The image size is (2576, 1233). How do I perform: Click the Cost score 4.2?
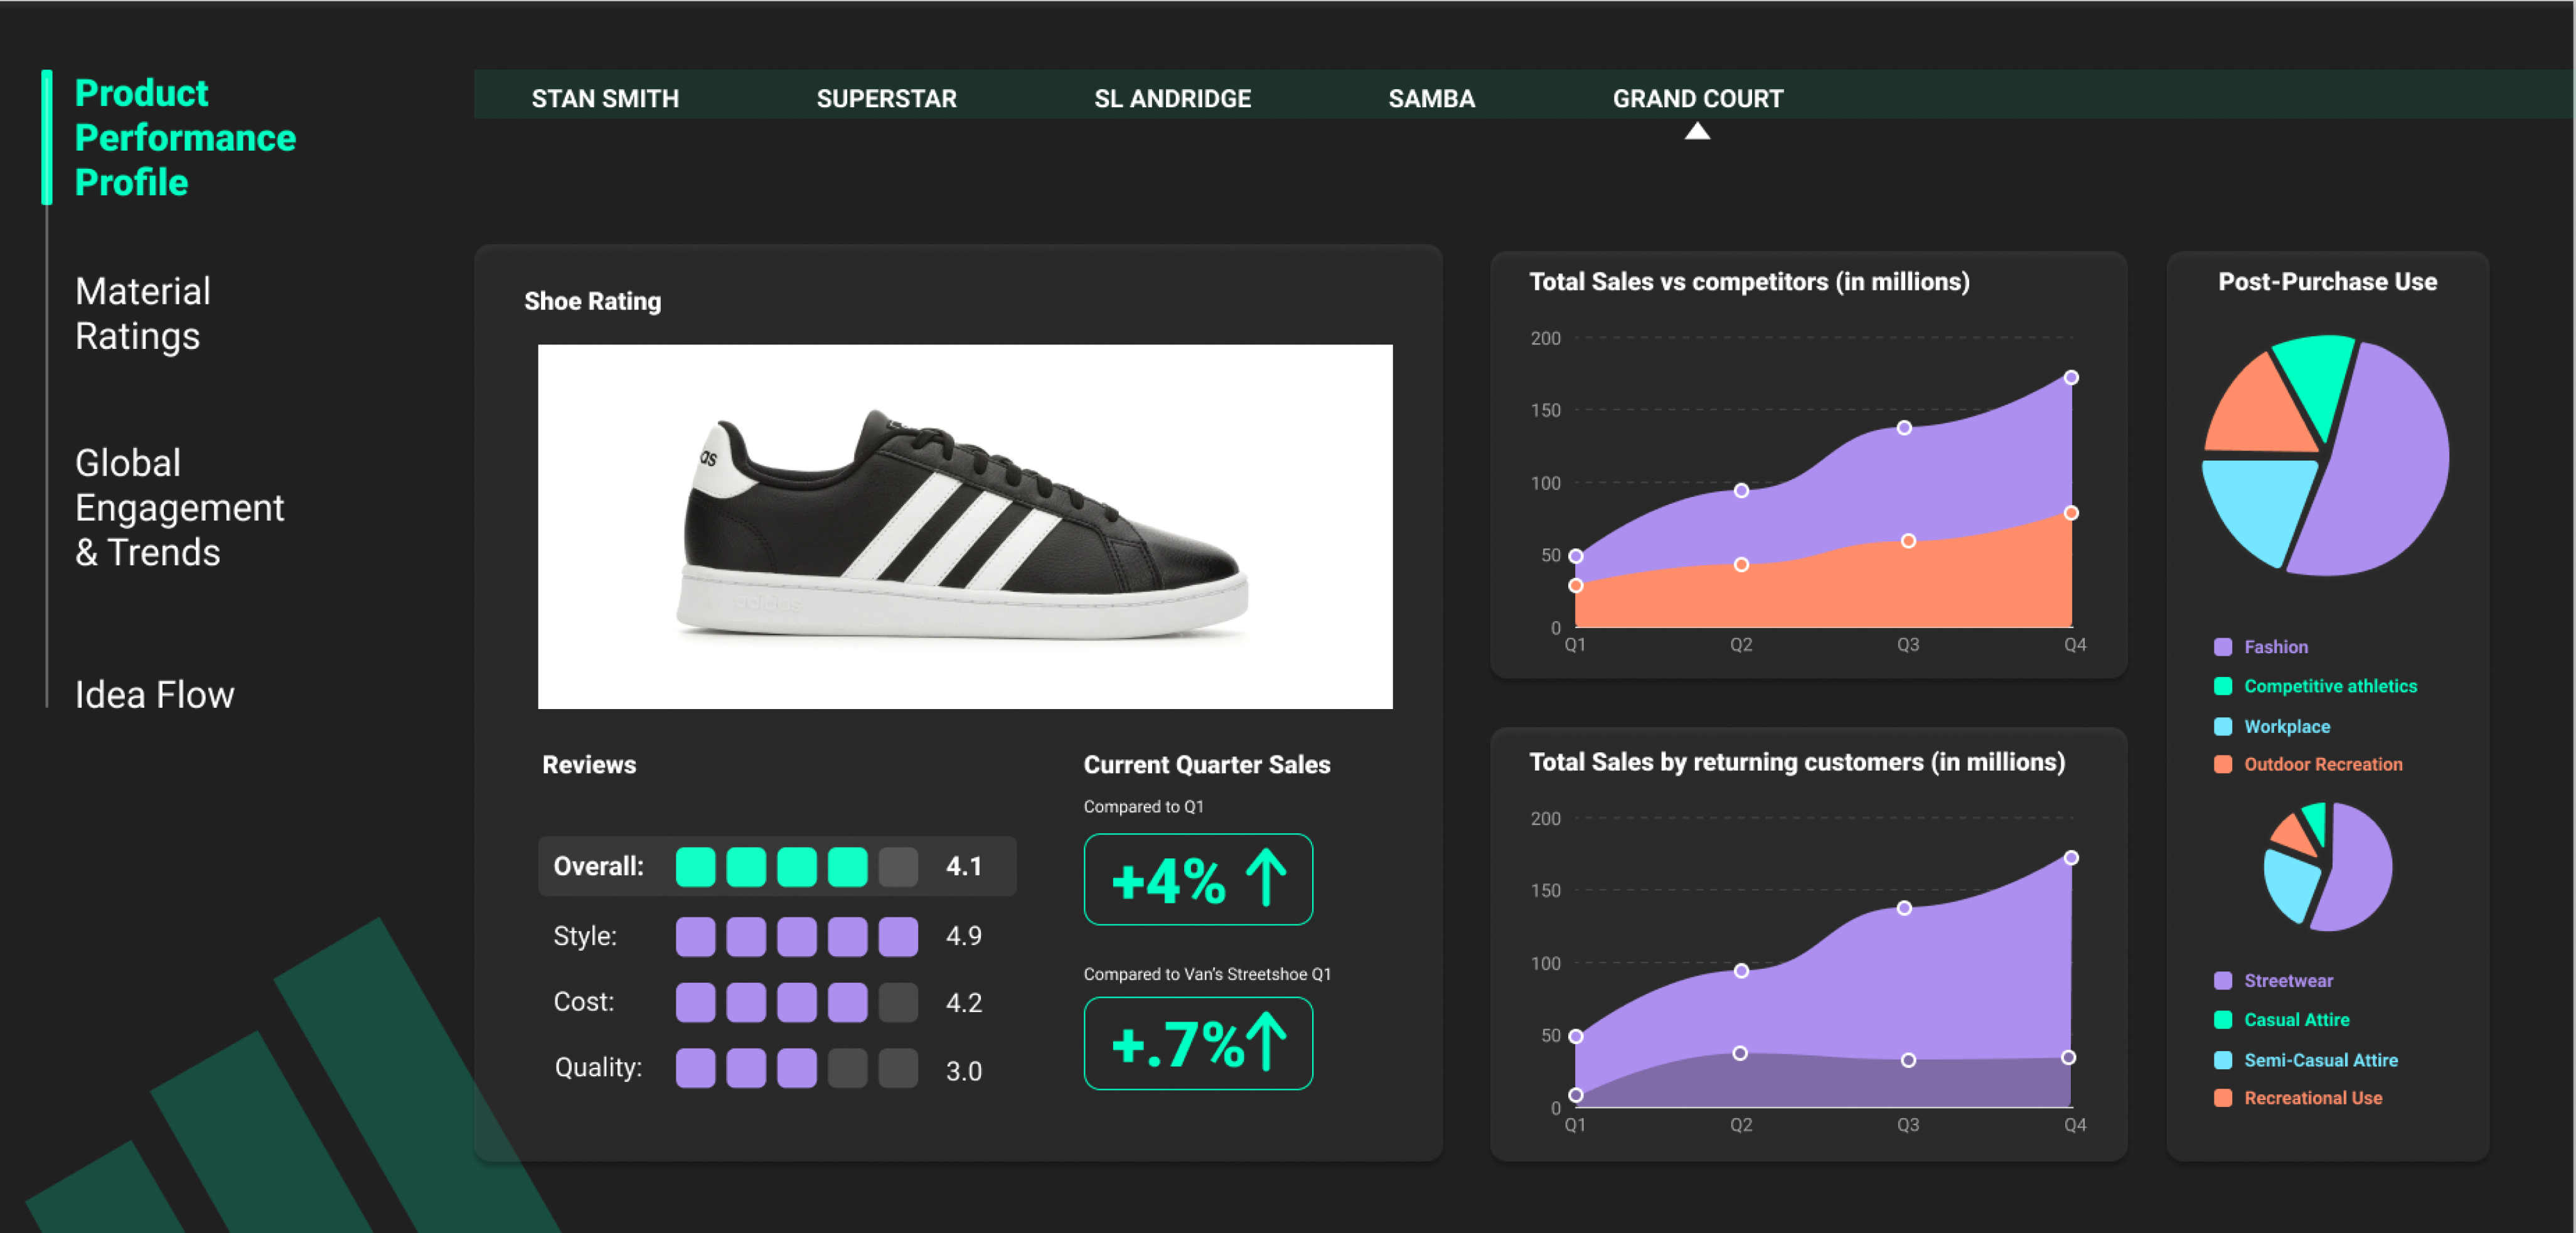(x=963, y=1003)
